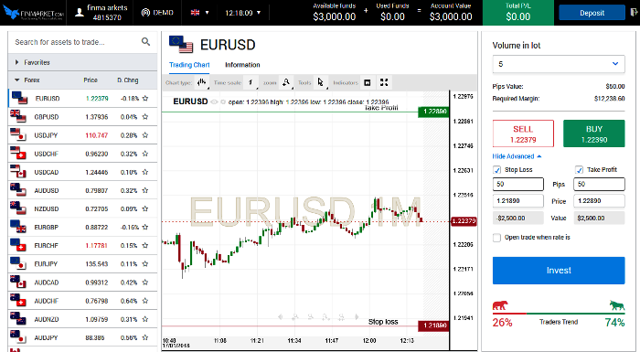640x352 pixels.
Task: Open the Volume in lot dropdown
Action: (x=559, y=64)
